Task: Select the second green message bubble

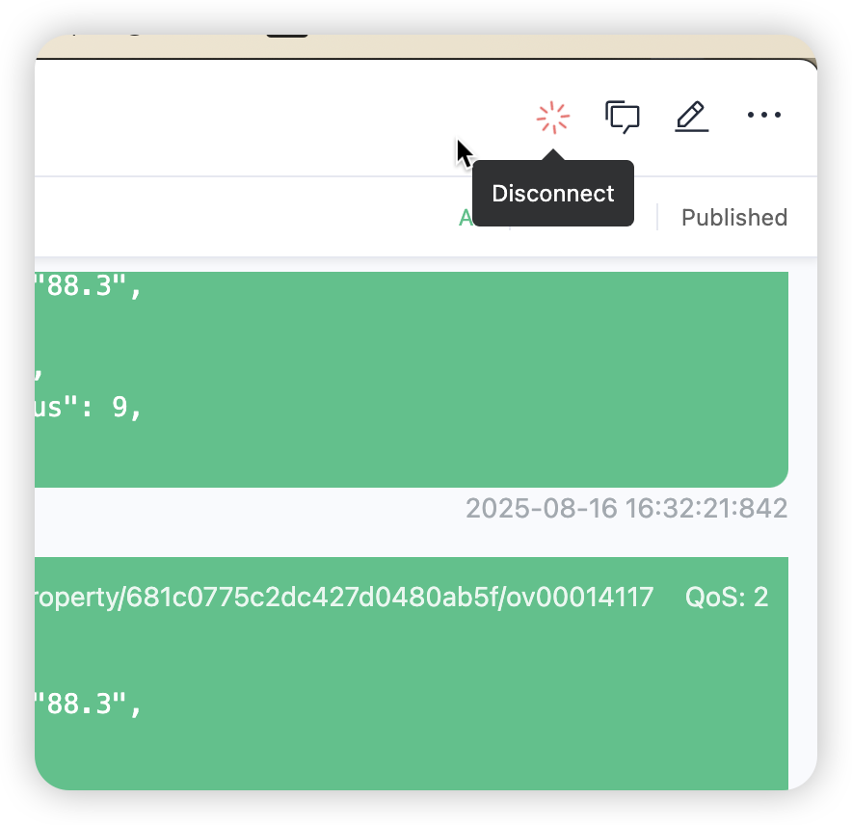Action: click(412, 674)
